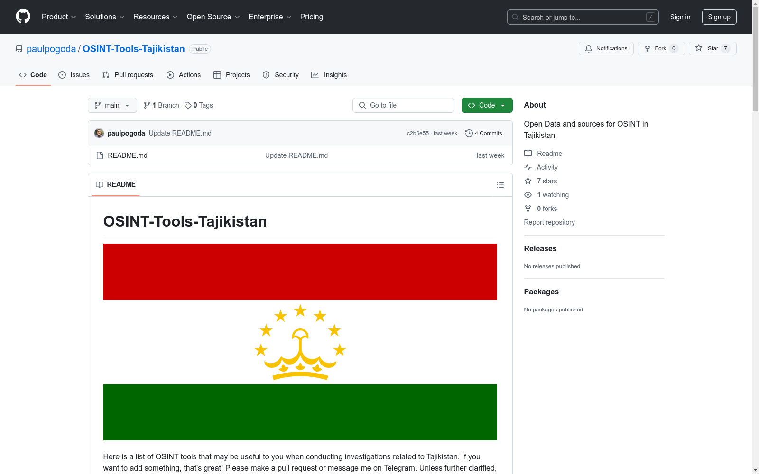Click the Sign in link
This screenshot has height=474, width=759.
click(x=680, y=17)
